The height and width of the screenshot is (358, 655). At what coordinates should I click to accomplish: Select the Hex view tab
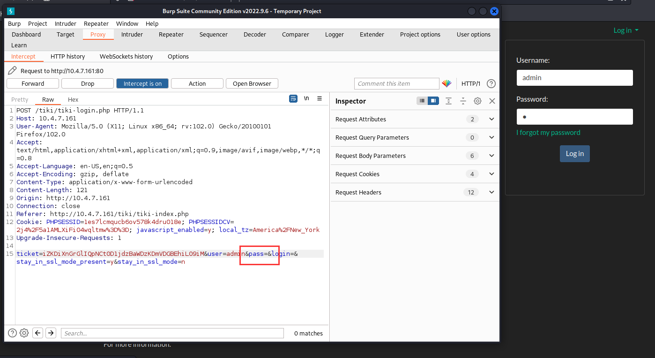tap(73, 99)
